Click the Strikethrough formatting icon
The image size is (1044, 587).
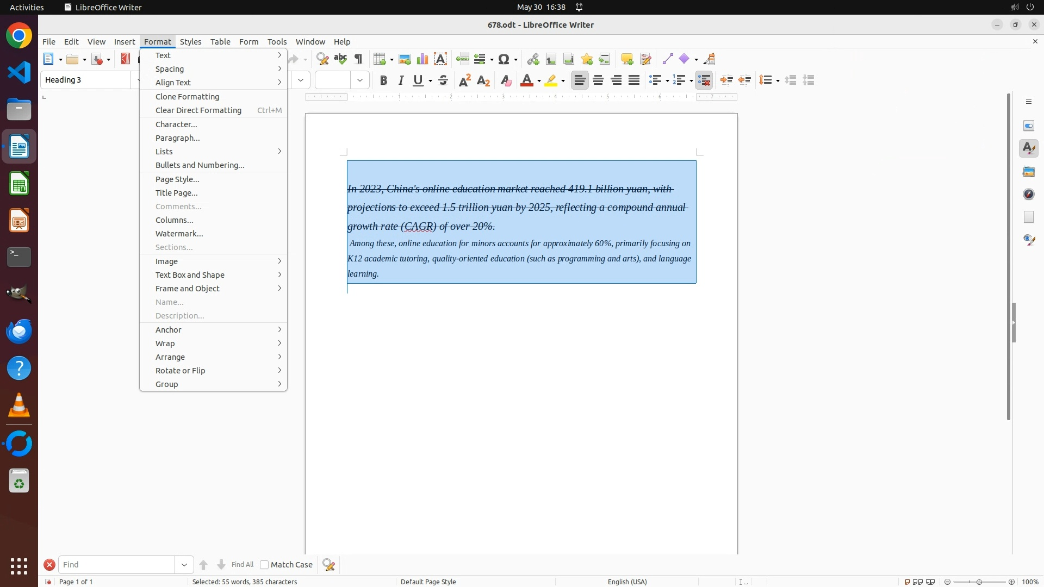tap(443, 80)
